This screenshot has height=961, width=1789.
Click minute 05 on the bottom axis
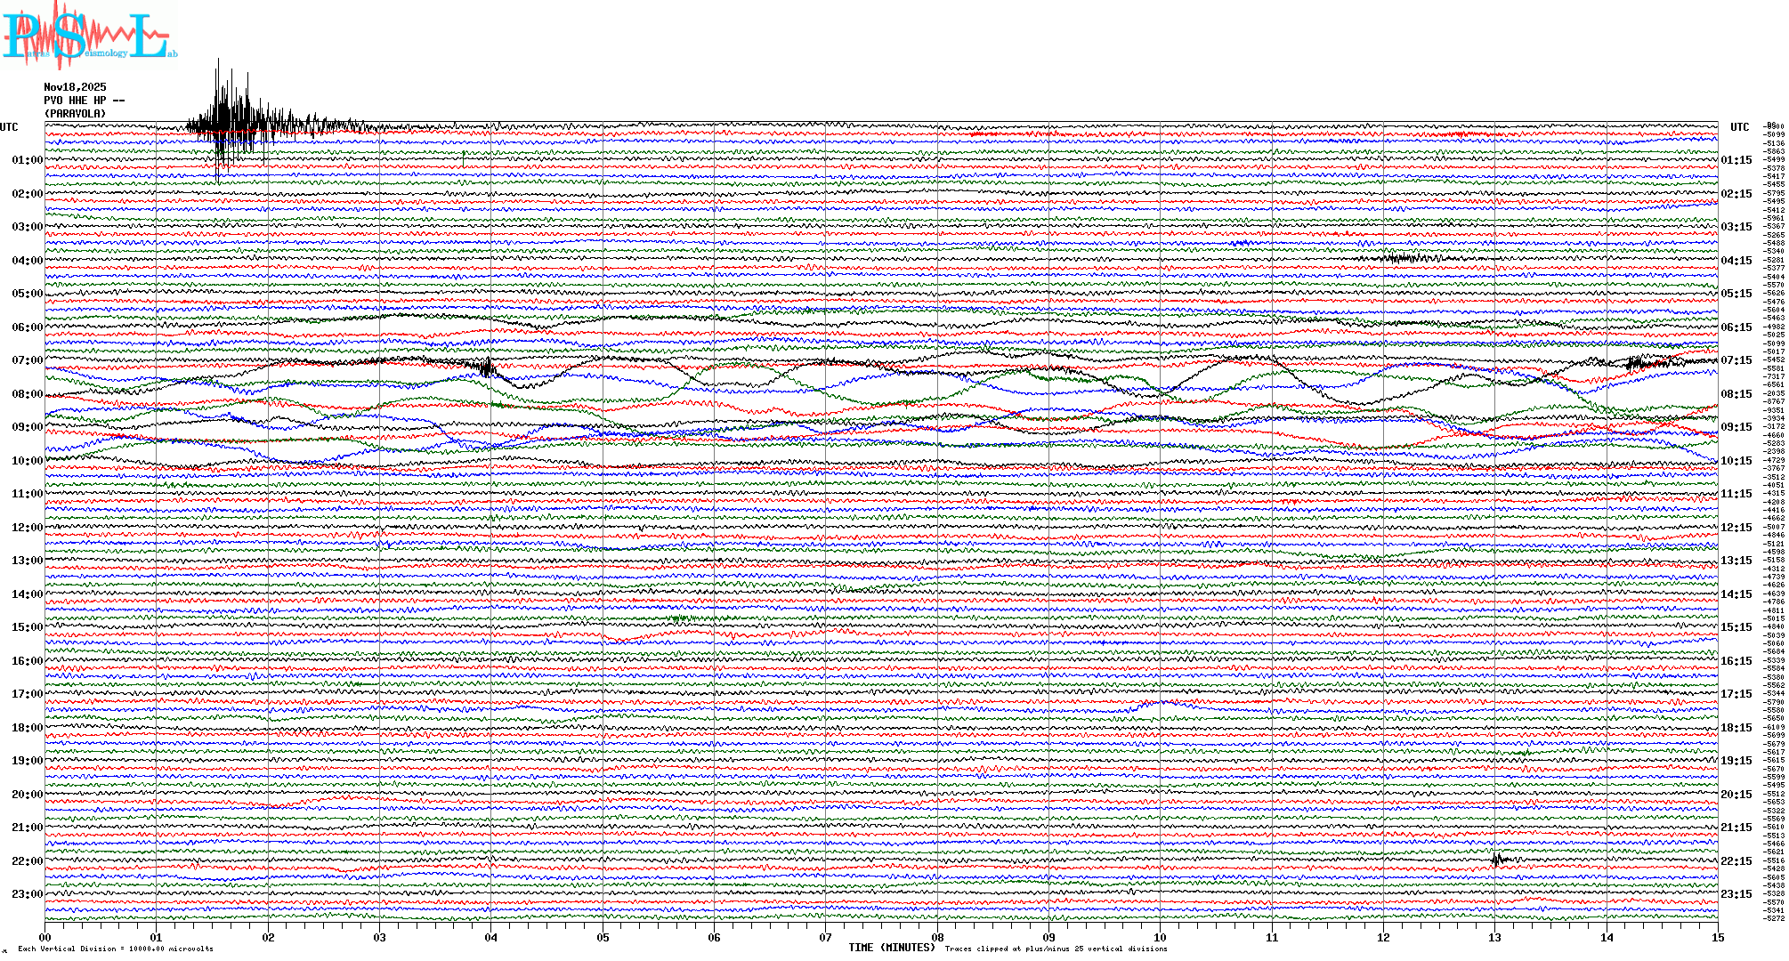coord(603,937)
